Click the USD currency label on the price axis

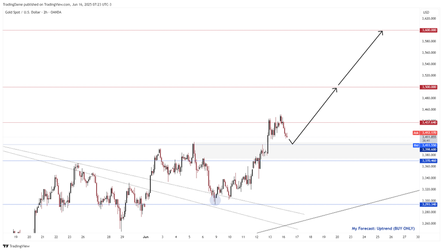click(426, 12)
